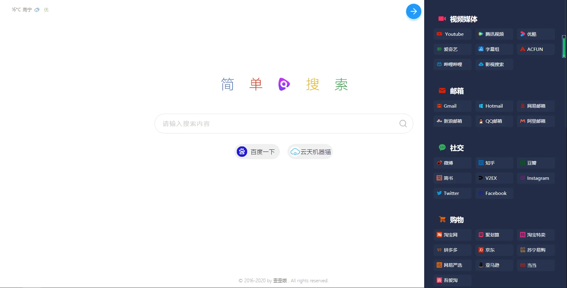Screen dimensions: 567x288
Task: Open the V2EX link
Action: pyautogui.click(x=494, y=178)
